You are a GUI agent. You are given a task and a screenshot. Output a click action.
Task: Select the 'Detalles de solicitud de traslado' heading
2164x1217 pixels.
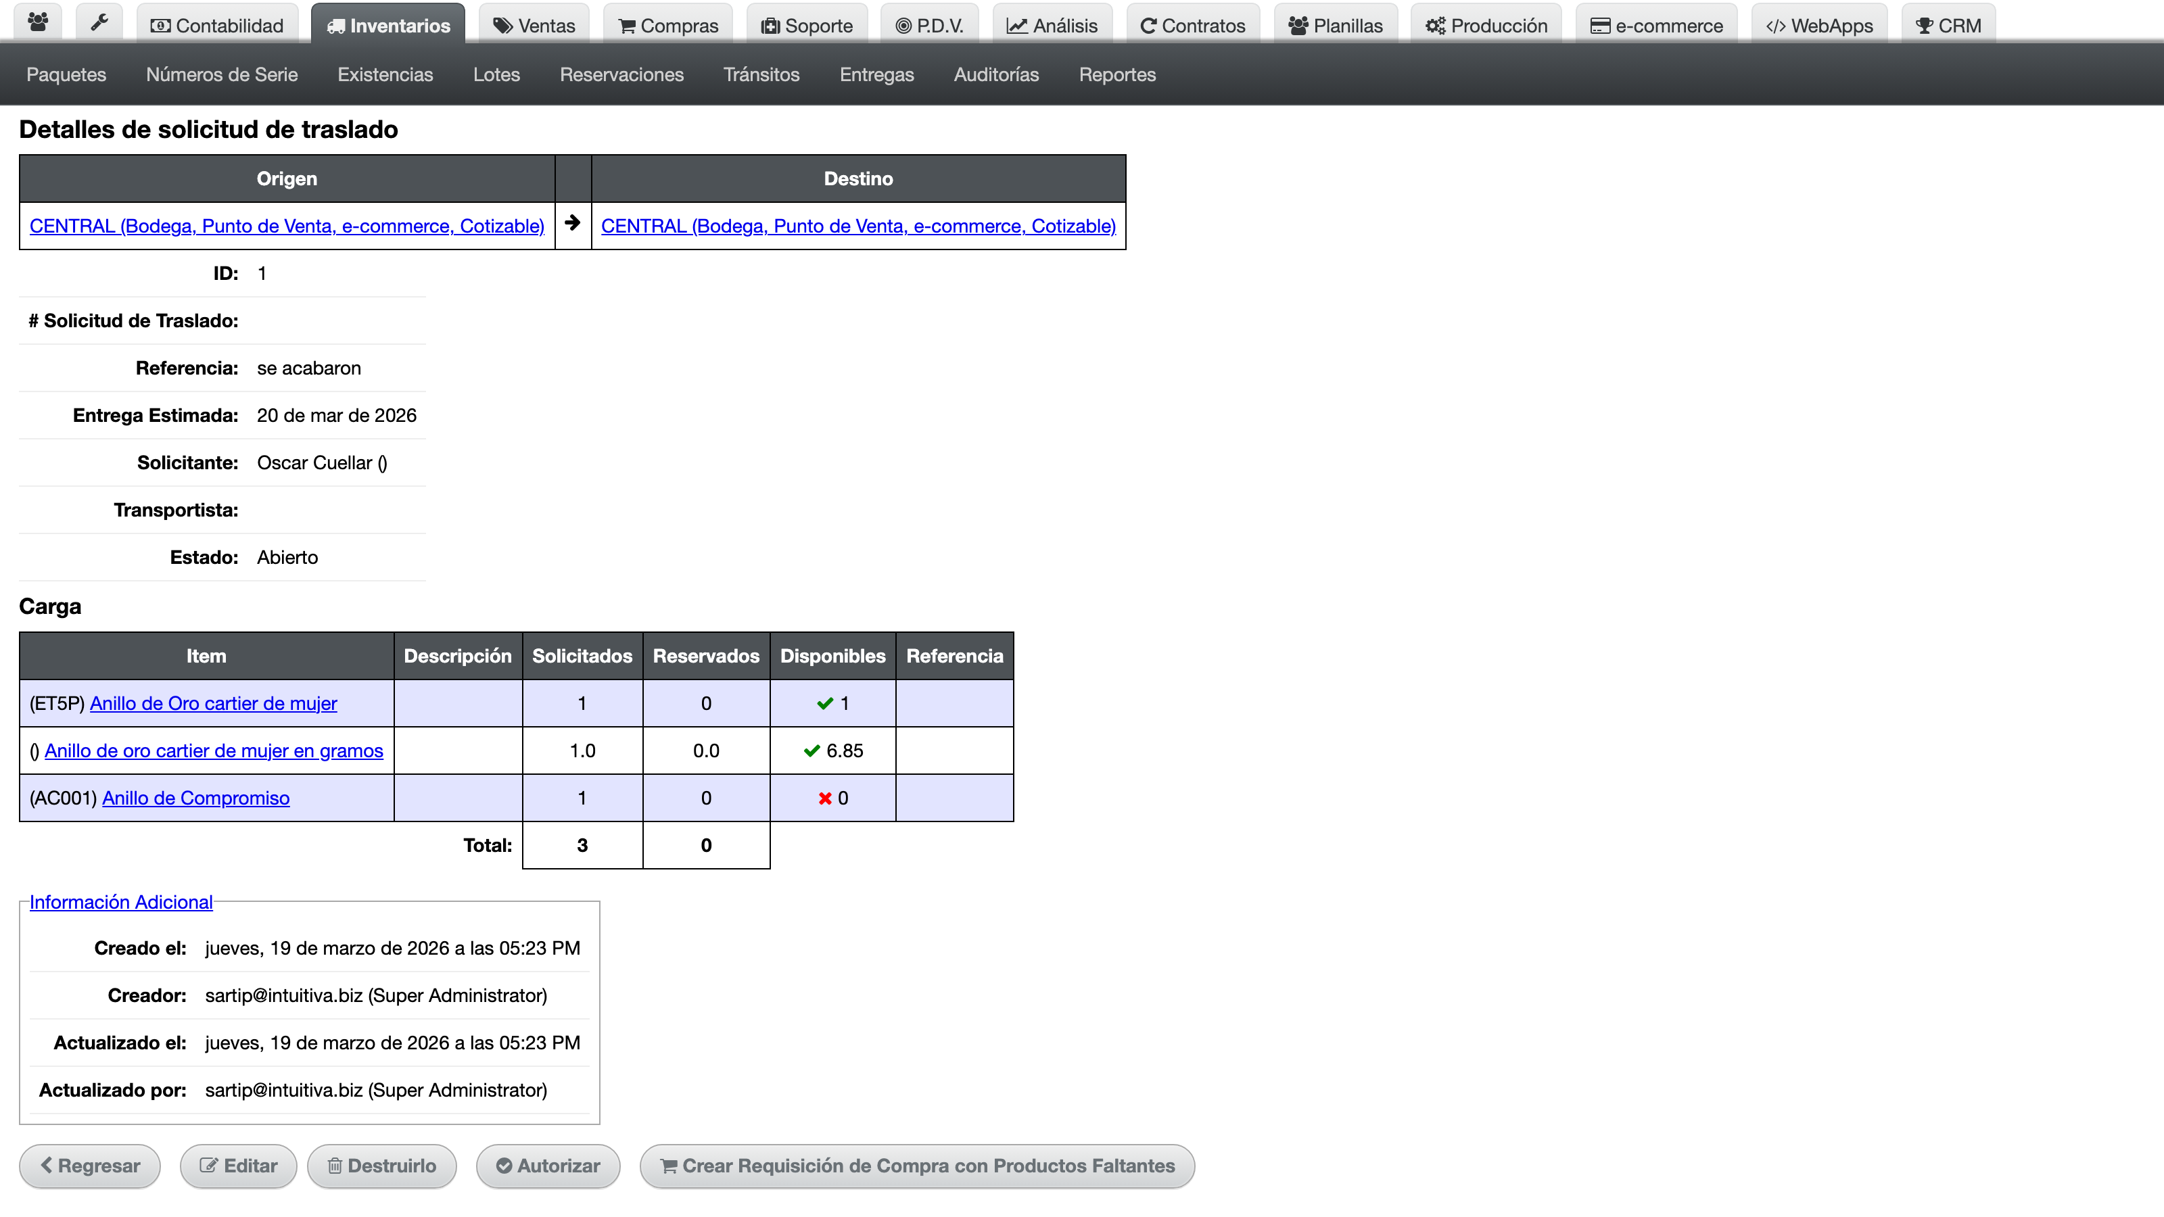(x=208, y=129)
